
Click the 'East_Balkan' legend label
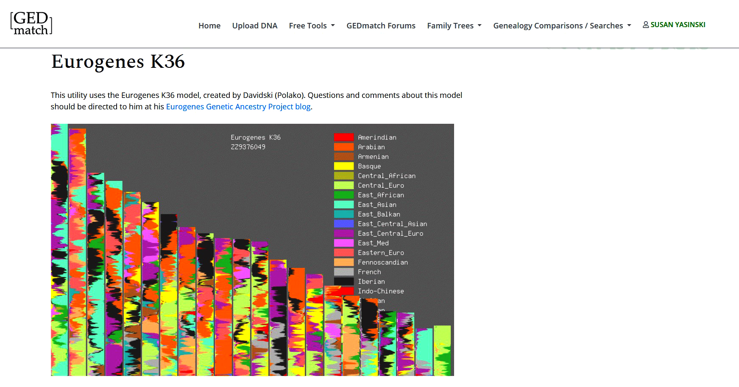pos(379,214)
